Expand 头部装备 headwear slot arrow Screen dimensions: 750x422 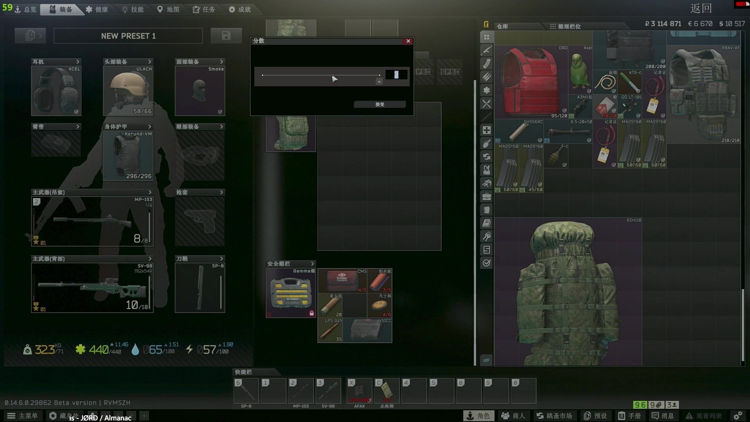150,62
